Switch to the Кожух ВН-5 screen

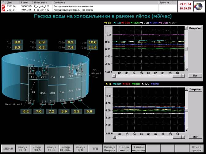(37, 149)
